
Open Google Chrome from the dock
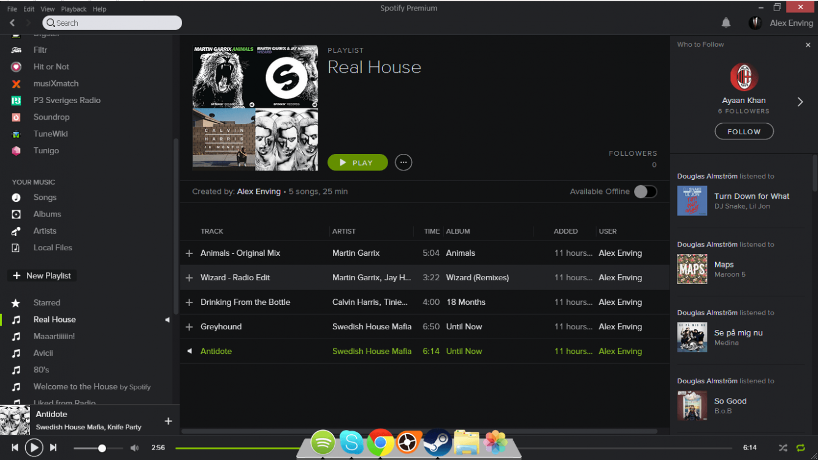[x=380, y=443]
